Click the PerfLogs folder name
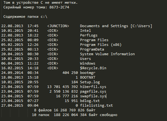Screen dimensions: 167x121 [89, 35]
